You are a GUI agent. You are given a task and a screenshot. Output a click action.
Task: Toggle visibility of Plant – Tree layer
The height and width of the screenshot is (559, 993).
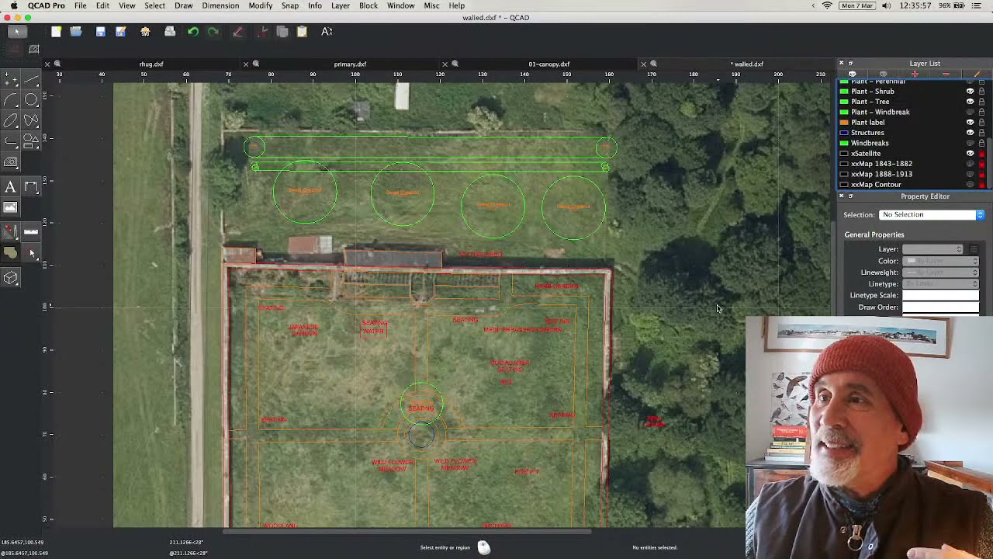pyautogui.click(x=970, y=102)
